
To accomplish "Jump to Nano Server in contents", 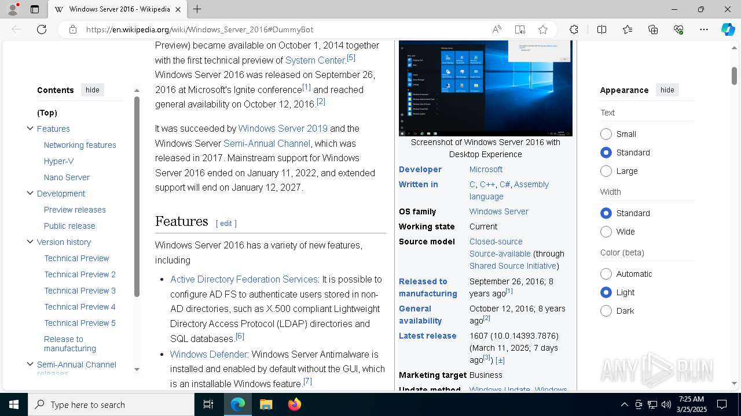I will (x=67, y=177).
